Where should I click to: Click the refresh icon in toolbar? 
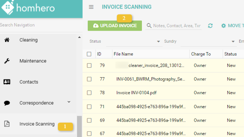tap(210, 26)
